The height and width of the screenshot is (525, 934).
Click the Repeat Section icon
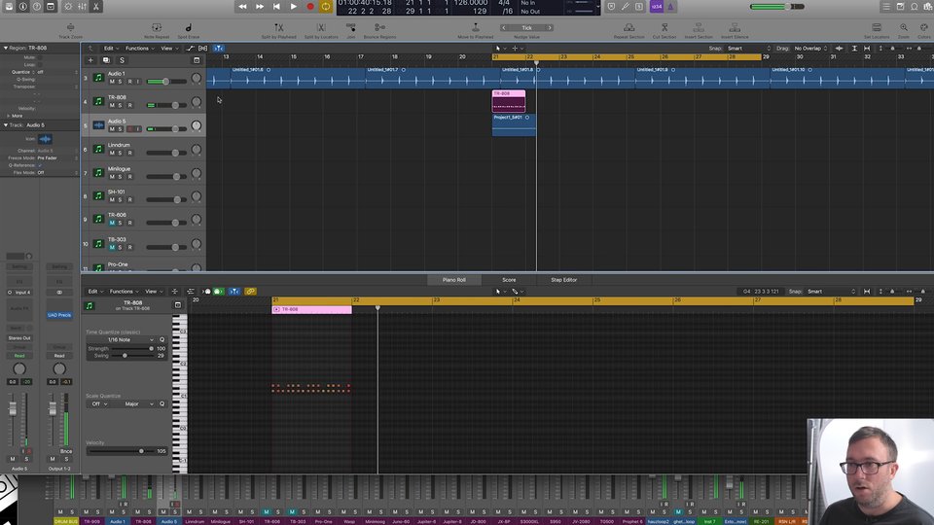(x=629, y=28)
